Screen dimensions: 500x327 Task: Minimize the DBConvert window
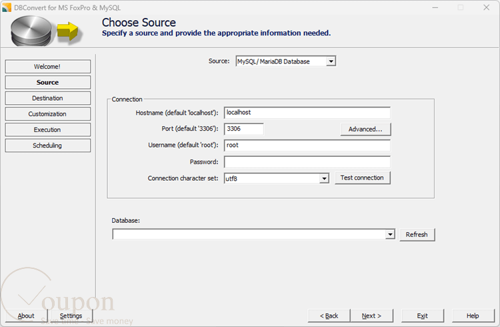[x=435, y=7]
